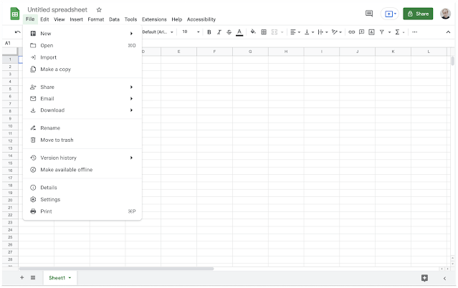This screenshot has width=458, height=288.
Task: Open the comment history icon
Action: (369, 14)
